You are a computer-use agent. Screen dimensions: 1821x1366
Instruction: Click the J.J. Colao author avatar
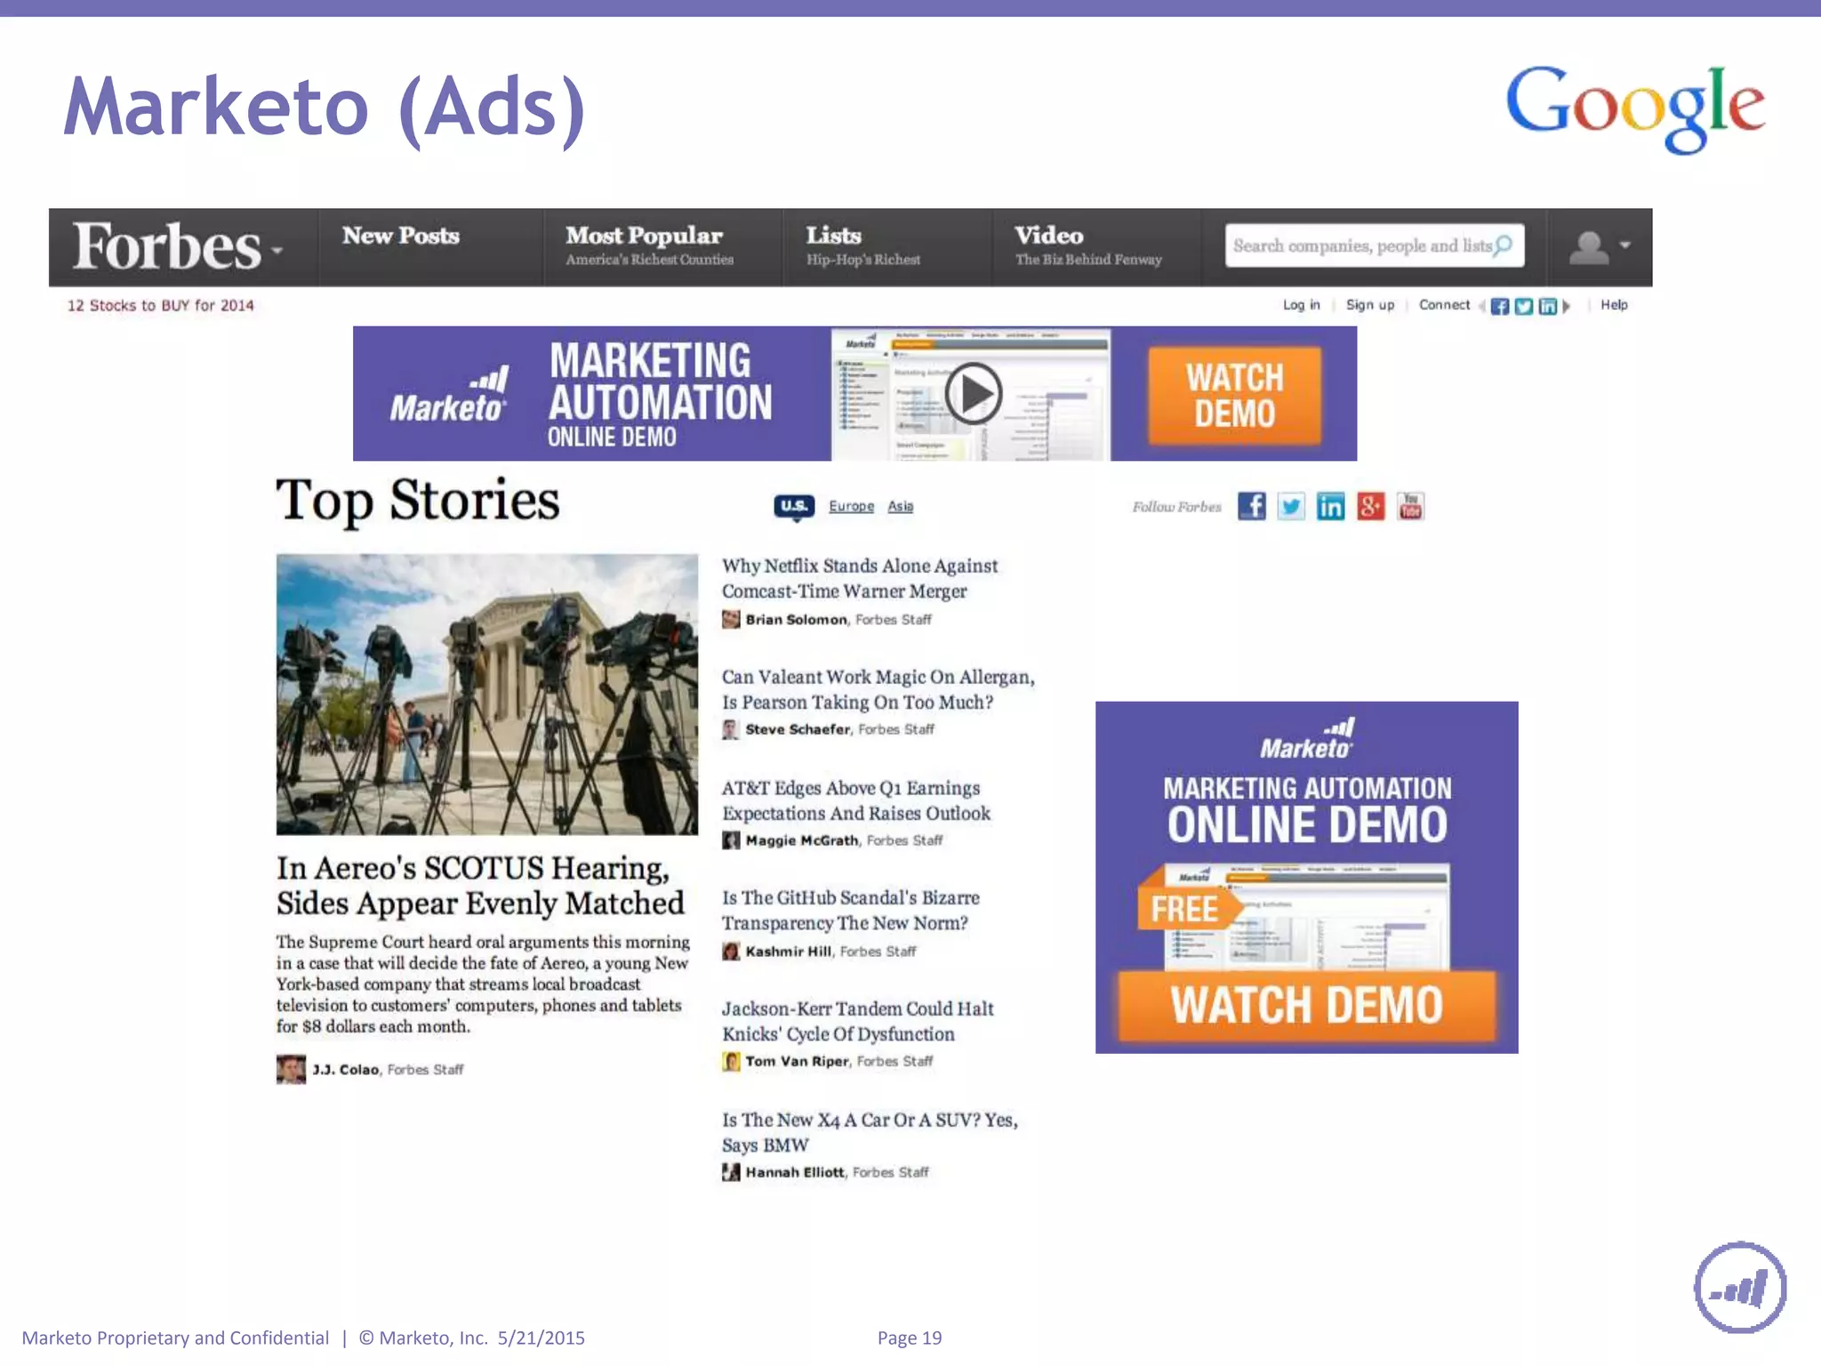[x=291, y=1069]
